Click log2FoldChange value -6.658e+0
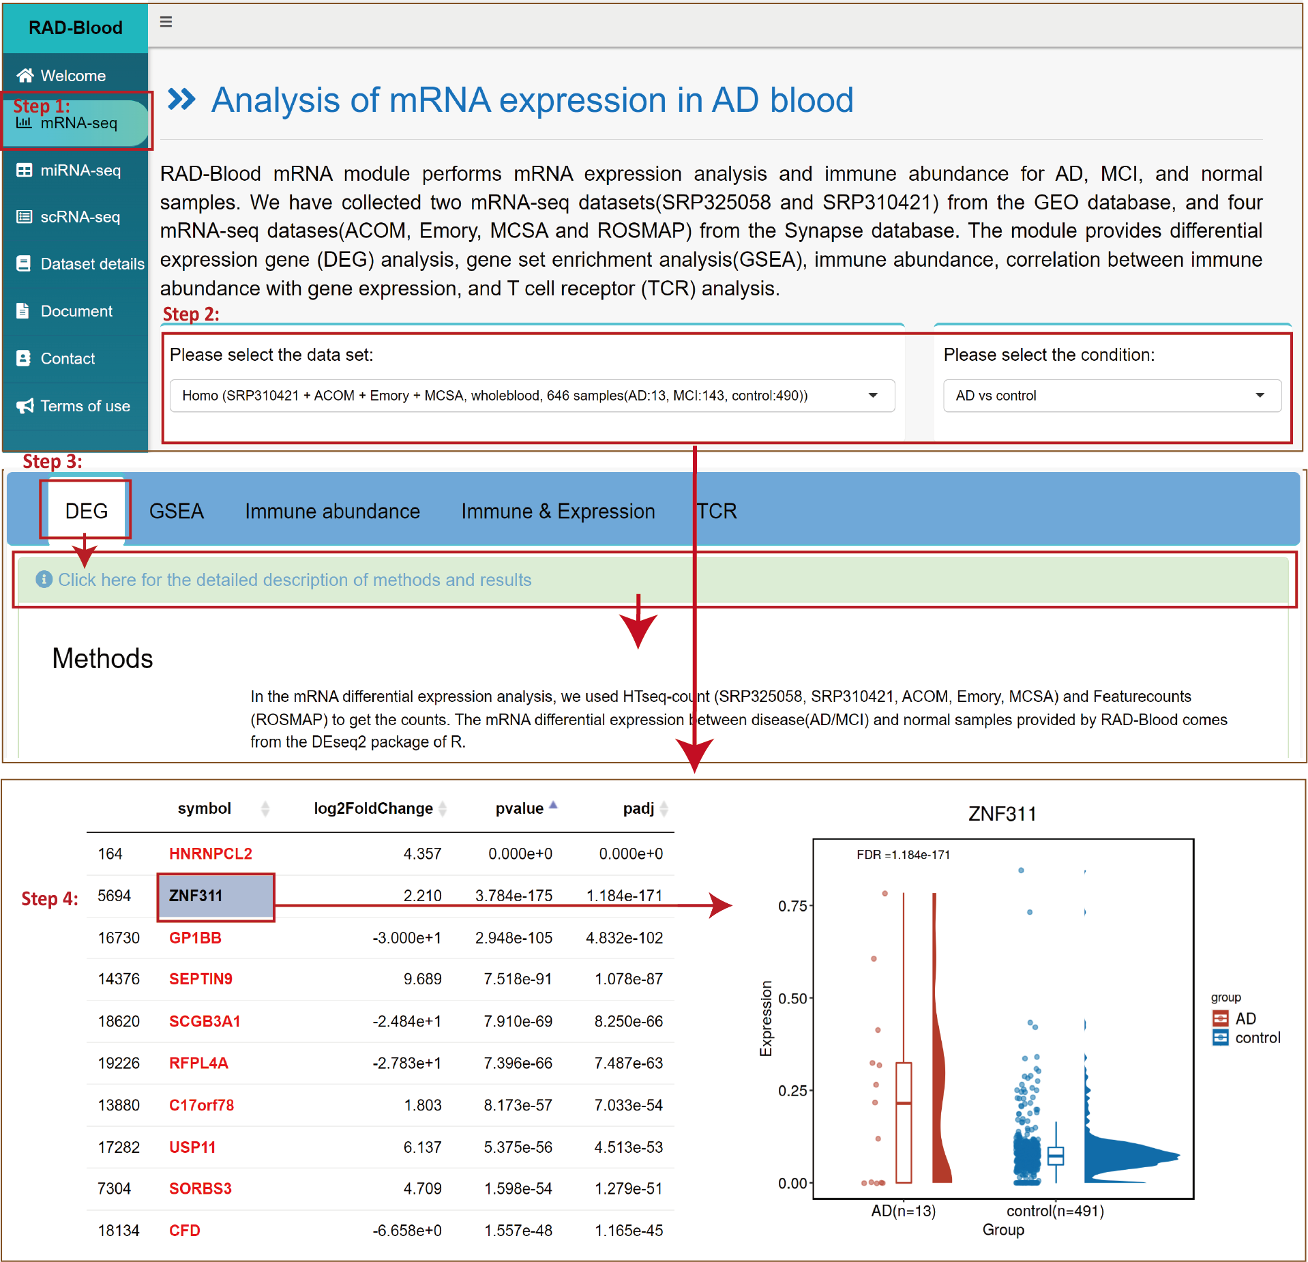1308x1262 pixels. (406, 1231)
